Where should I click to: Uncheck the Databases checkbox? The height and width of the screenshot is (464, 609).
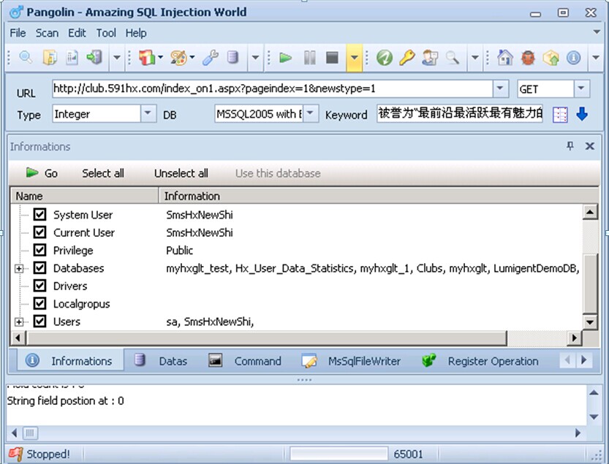pos(39,268)
